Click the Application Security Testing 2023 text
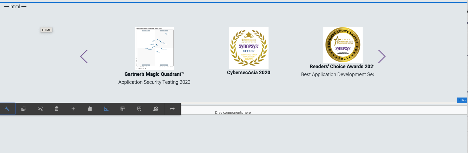468x153 pixels. tap(154, 82)
